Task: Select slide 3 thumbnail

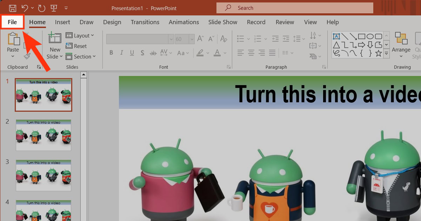Action: point(44,175)
